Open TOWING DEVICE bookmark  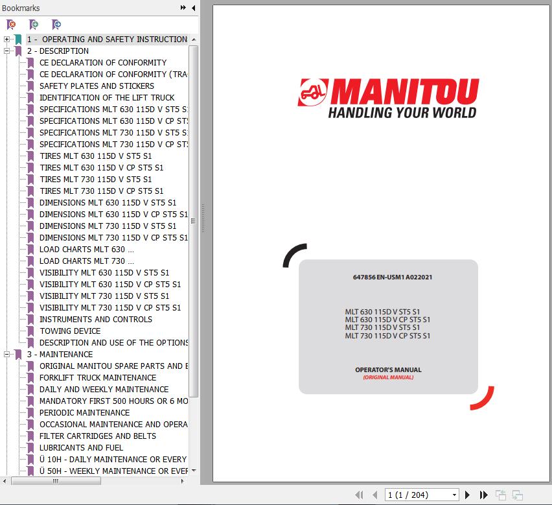(70, 331)
